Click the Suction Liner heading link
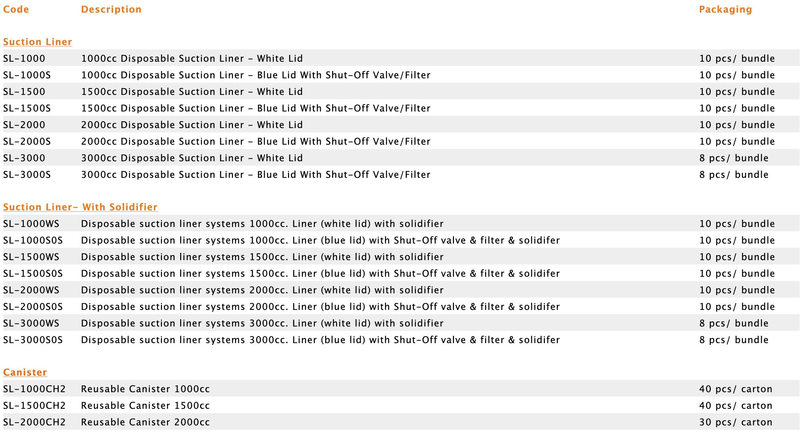The width and height of the screenshot is (805, 436). (37, 42)
